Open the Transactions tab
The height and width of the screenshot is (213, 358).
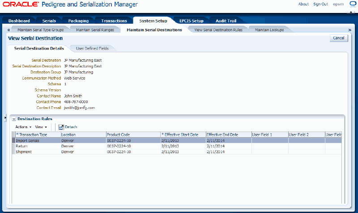[114, 21]
